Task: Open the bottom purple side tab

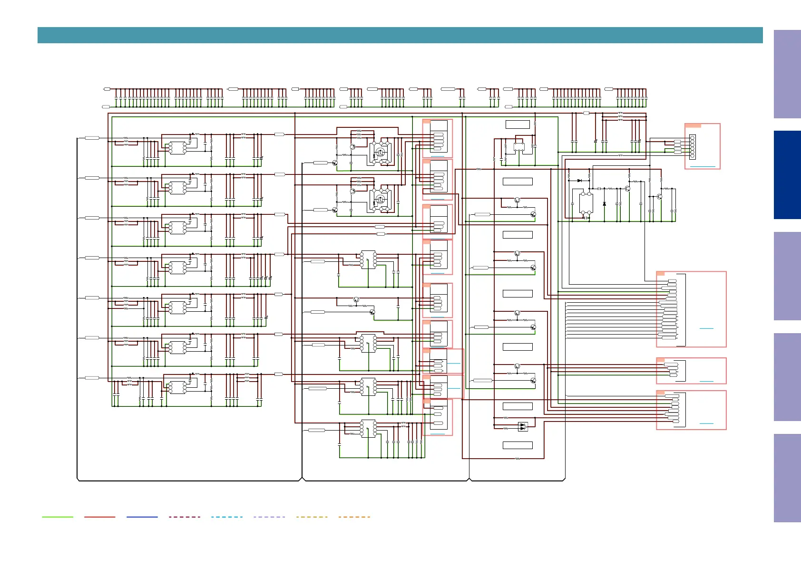Action: [x=787, y=478]
